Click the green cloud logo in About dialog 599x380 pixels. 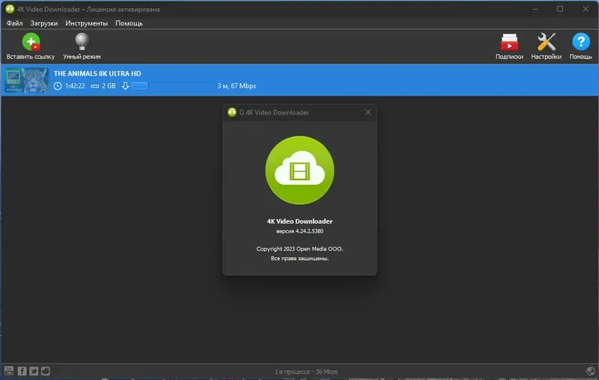point(300,170)
